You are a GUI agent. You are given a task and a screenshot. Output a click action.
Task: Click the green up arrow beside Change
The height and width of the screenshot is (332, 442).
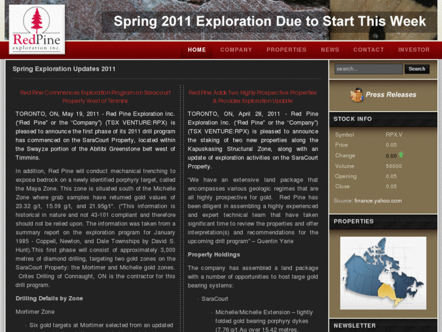coord(401,155)
